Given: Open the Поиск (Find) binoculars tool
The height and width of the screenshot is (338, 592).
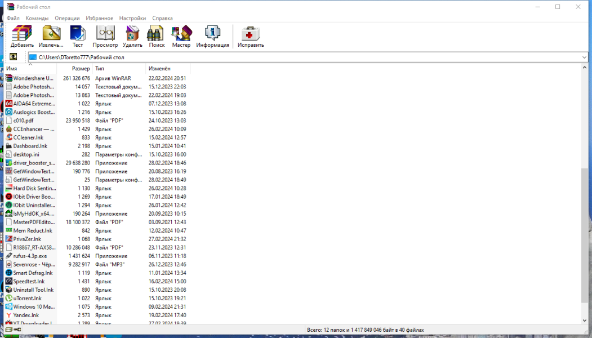Looking at the screenshot, I should point(157,37).
